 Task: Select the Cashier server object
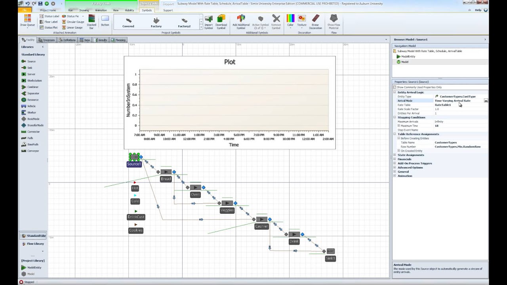(x=261, y=219)
